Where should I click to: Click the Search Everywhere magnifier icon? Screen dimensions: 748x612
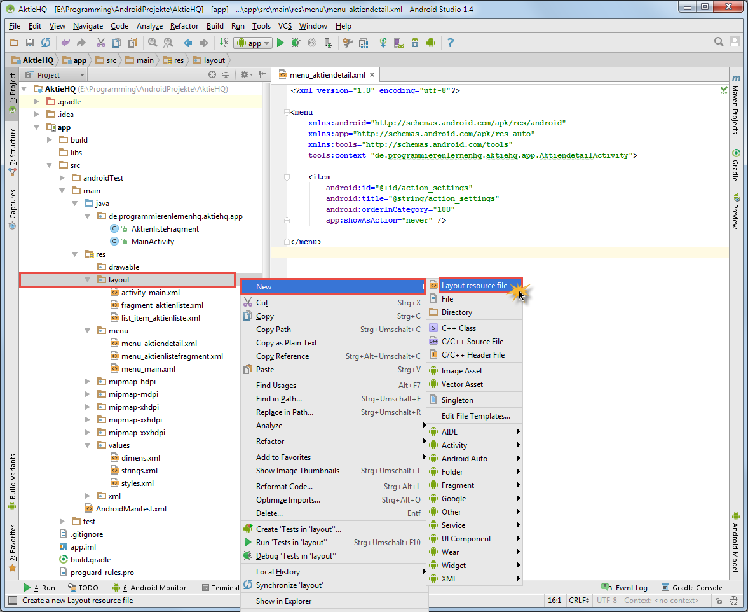coord(718,42)
